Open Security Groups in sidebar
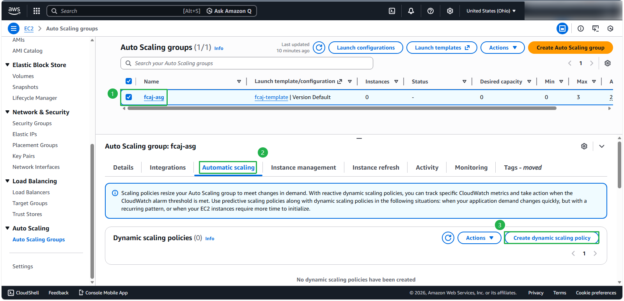624x301 pixels. pos(32,123)
